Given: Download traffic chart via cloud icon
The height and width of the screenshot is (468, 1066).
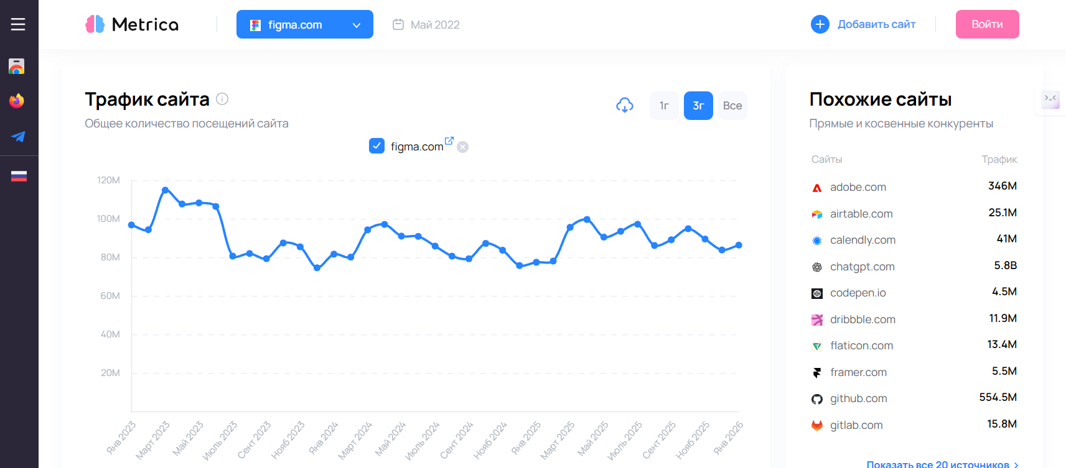Looking at the screenshot, I should pyautogui.click(x=624, y=106).
